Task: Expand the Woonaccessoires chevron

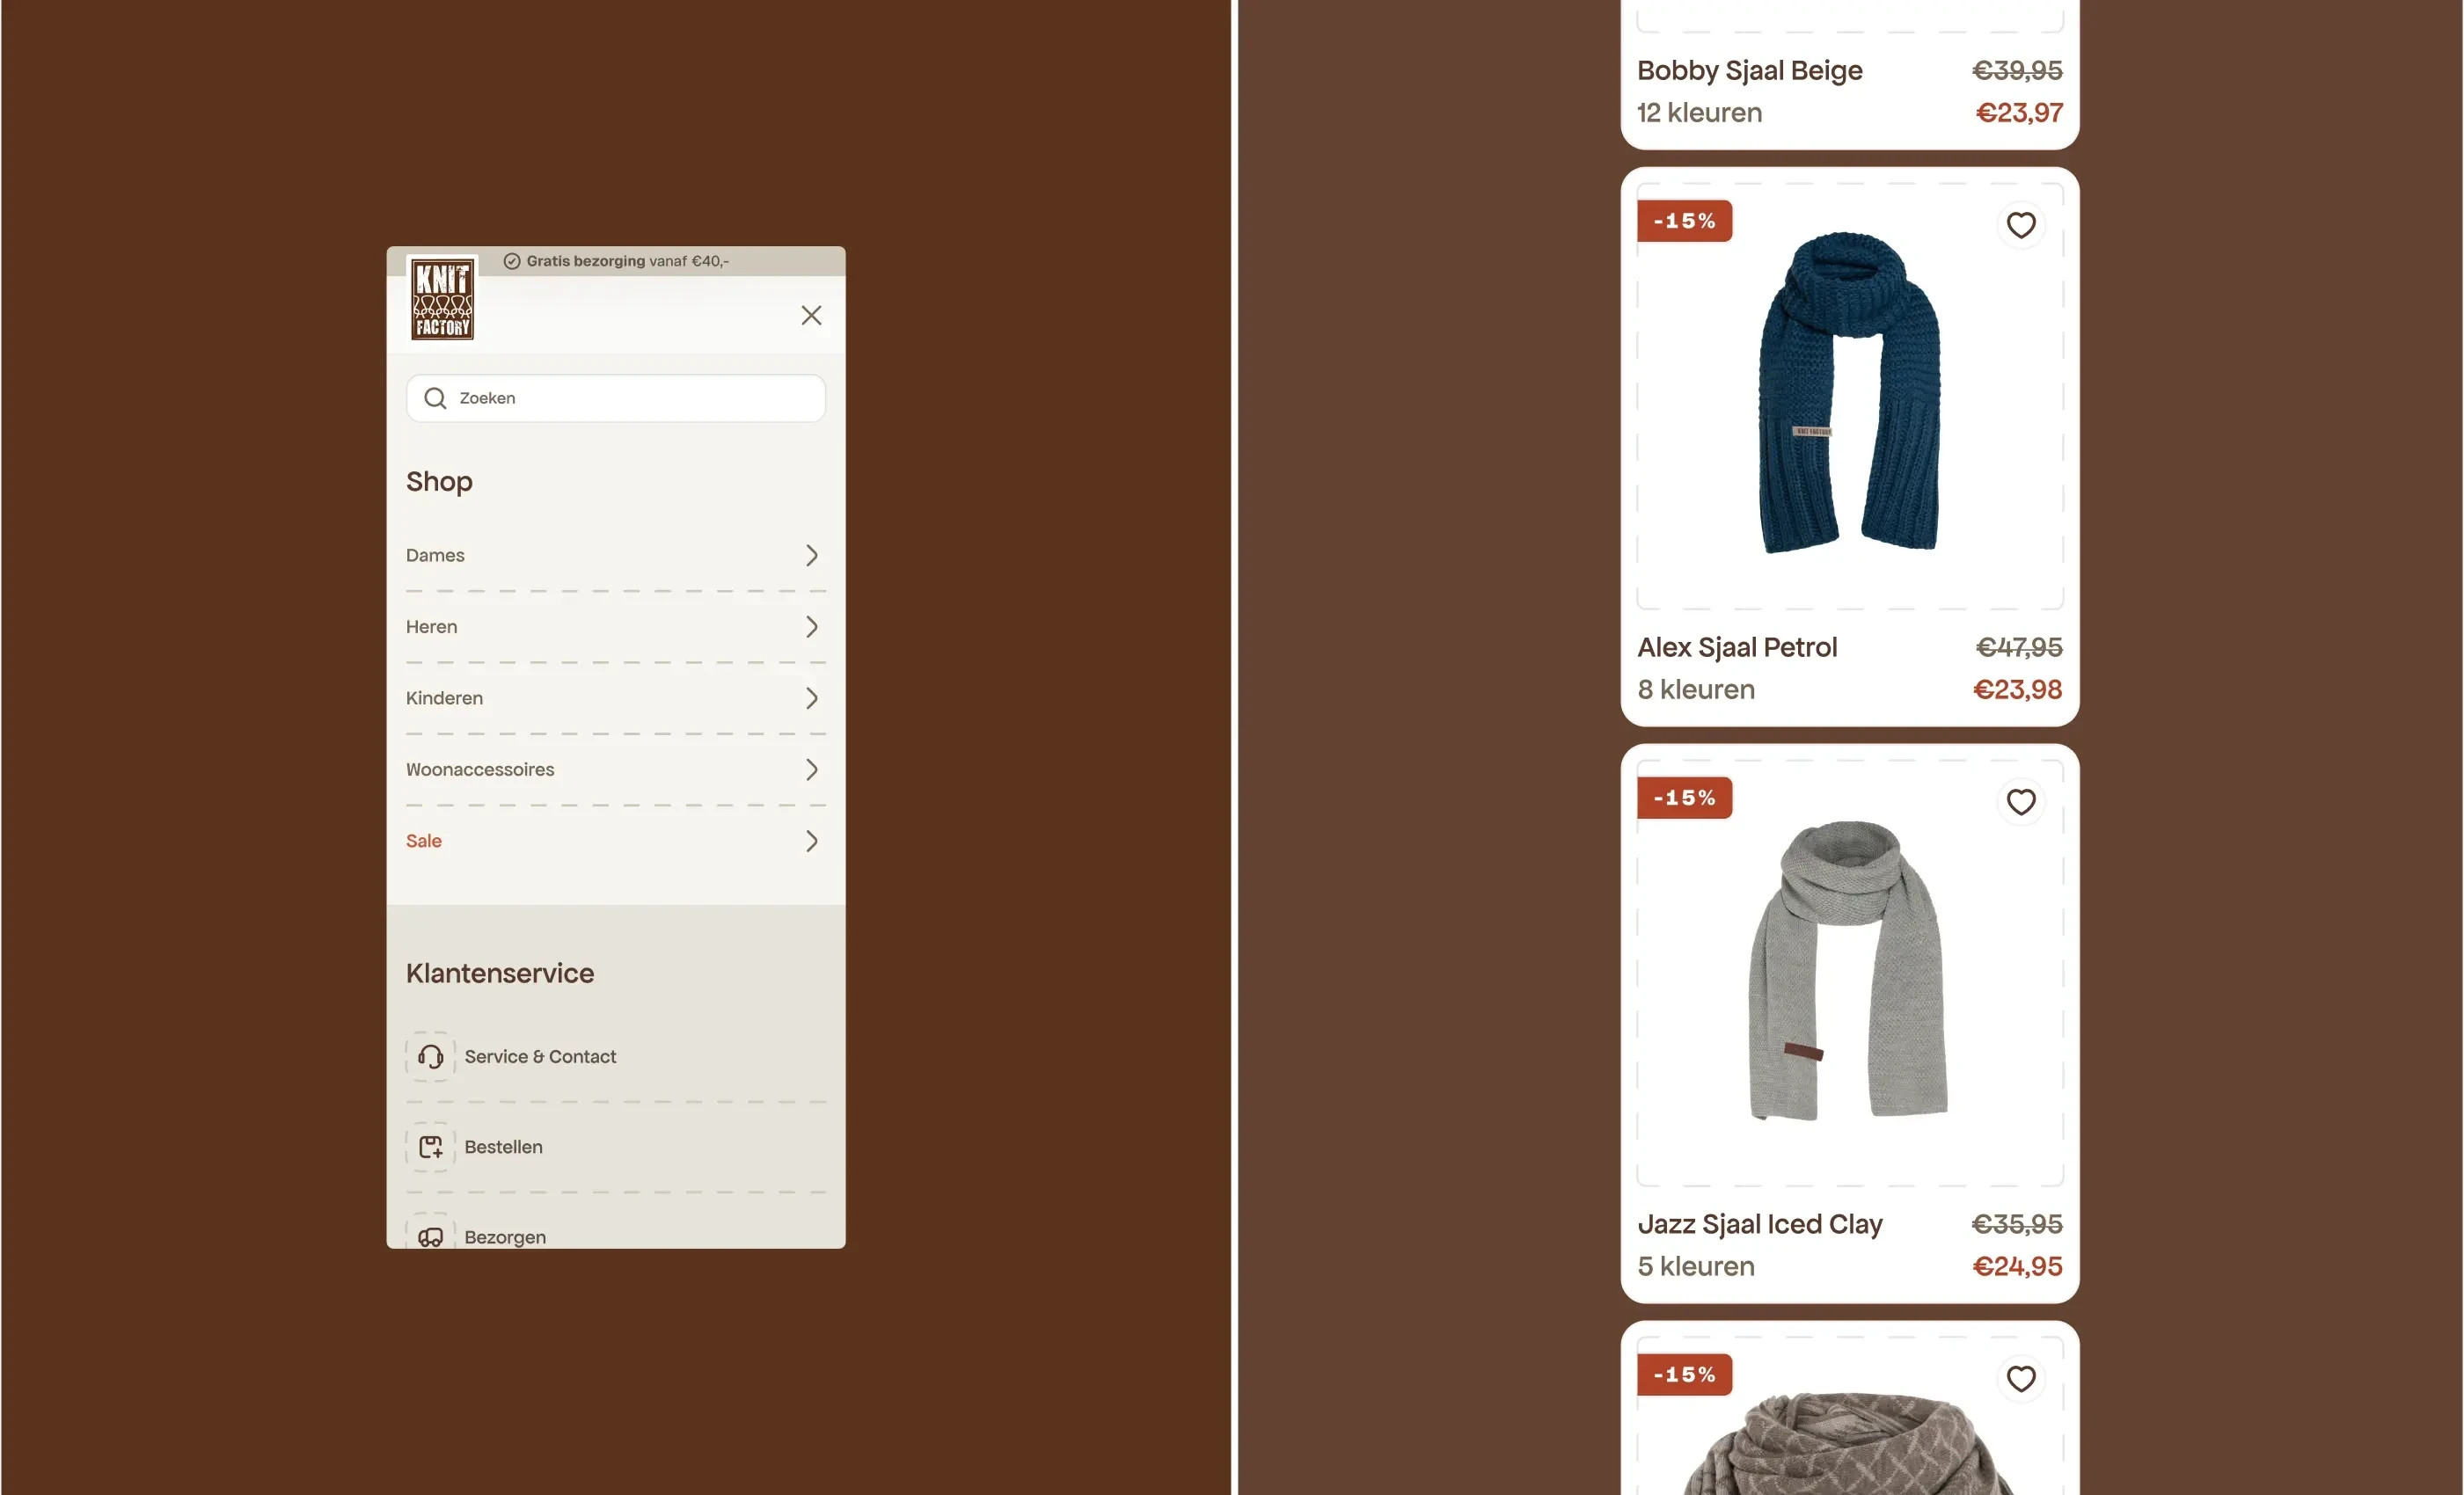Action: 812,769
